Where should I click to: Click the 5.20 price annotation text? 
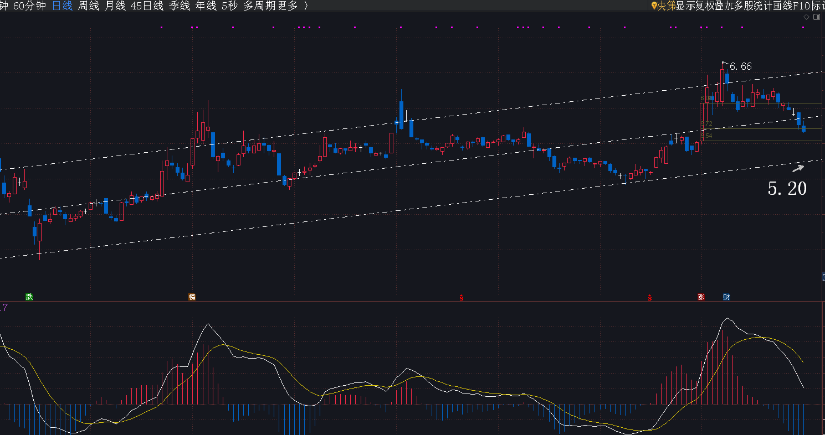click(x=787, y=189)
